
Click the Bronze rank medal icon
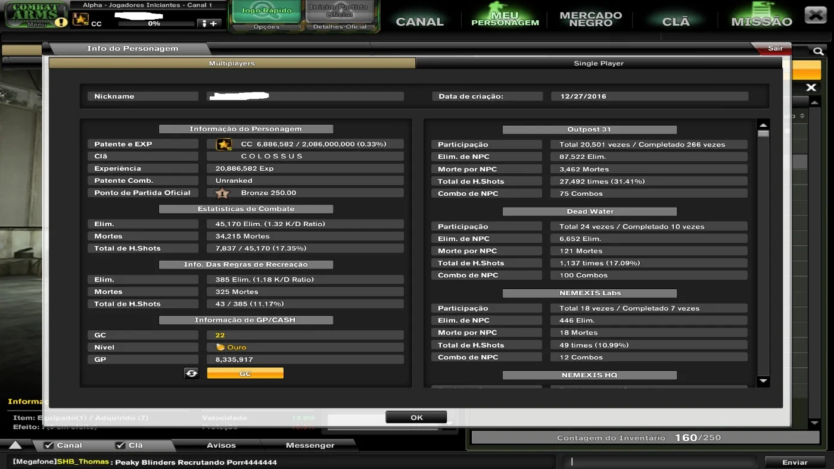tap(222, 193)
